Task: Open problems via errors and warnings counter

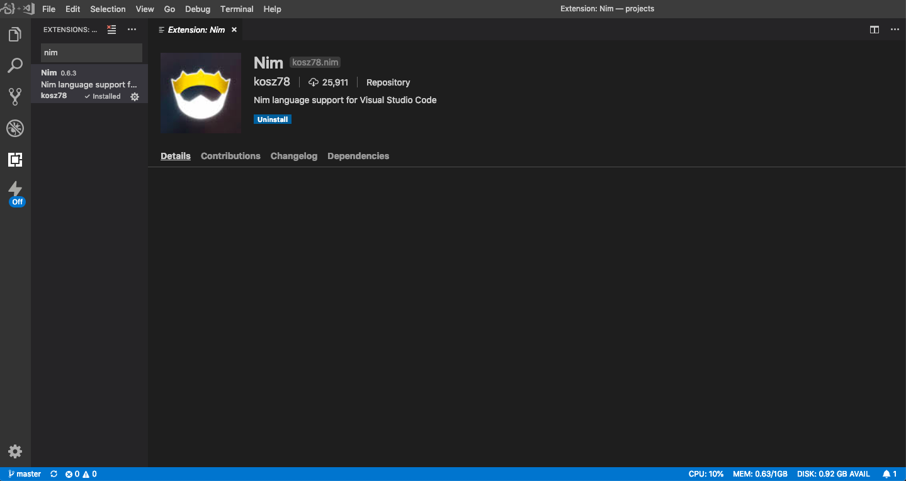Action: pos(81,474)
